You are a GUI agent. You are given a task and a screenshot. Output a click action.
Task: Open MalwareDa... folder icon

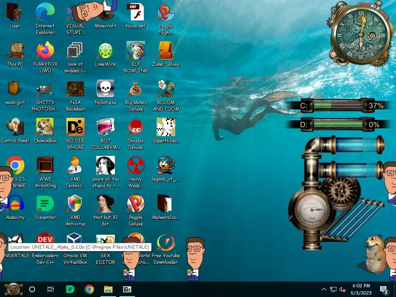pyautogui.click(x=164, y=203)
